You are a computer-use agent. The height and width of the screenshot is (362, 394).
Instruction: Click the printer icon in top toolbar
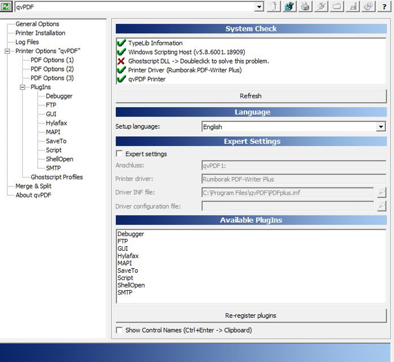(x=305, y=7)
